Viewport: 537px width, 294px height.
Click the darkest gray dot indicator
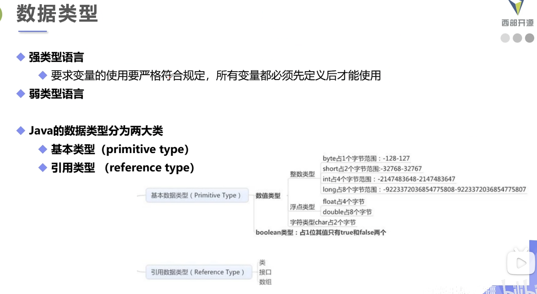click(529, 38)
